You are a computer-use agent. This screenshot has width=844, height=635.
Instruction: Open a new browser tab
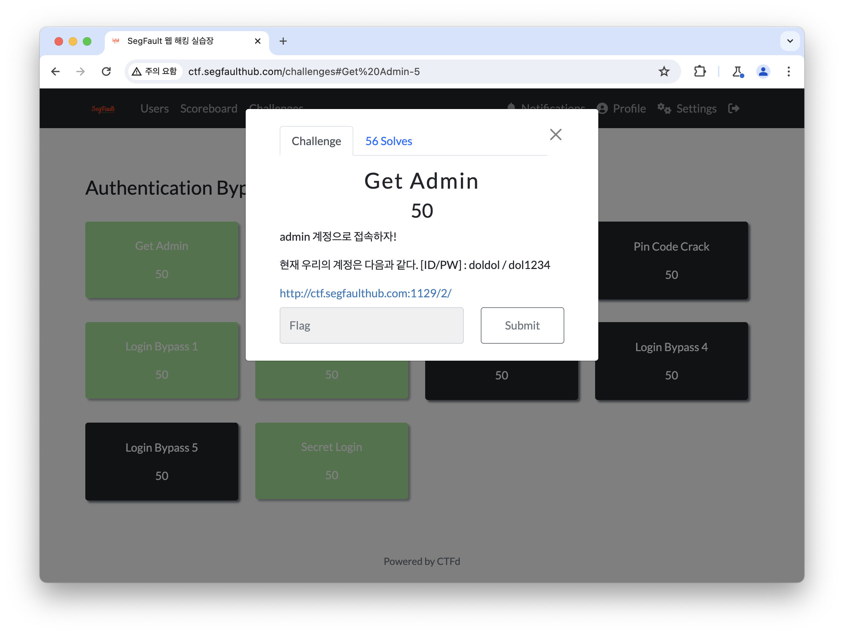coord(283,41)
